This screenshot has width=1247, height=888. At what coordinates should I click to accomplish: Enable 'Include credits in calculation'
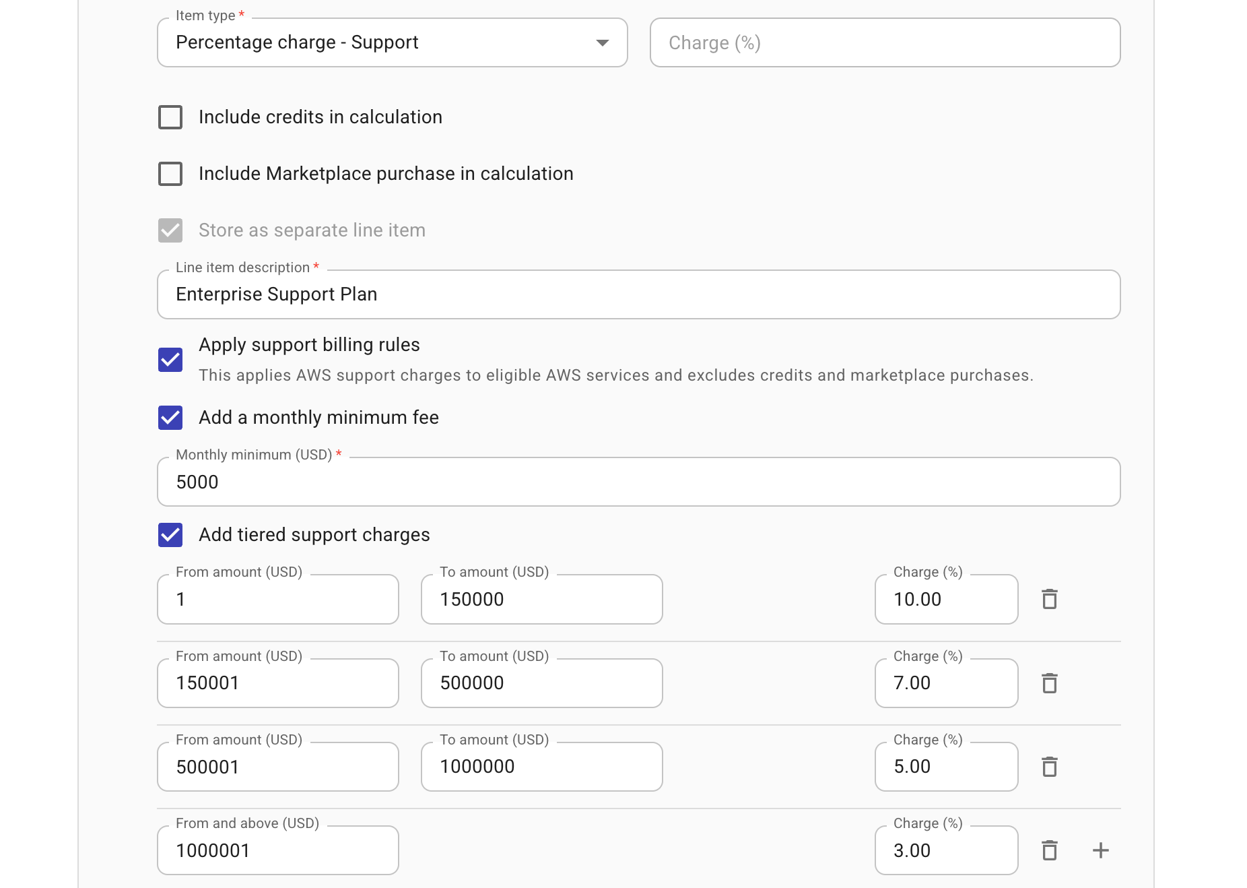(170, 117)
